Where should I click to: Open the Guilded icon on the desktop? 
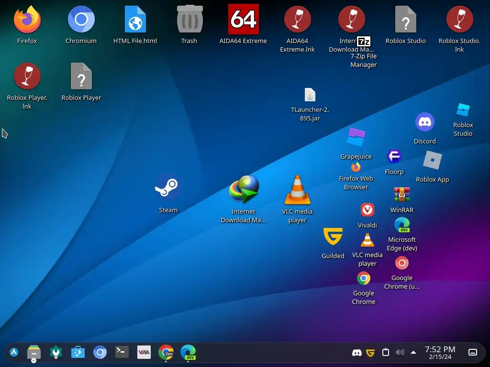(333, 237)
